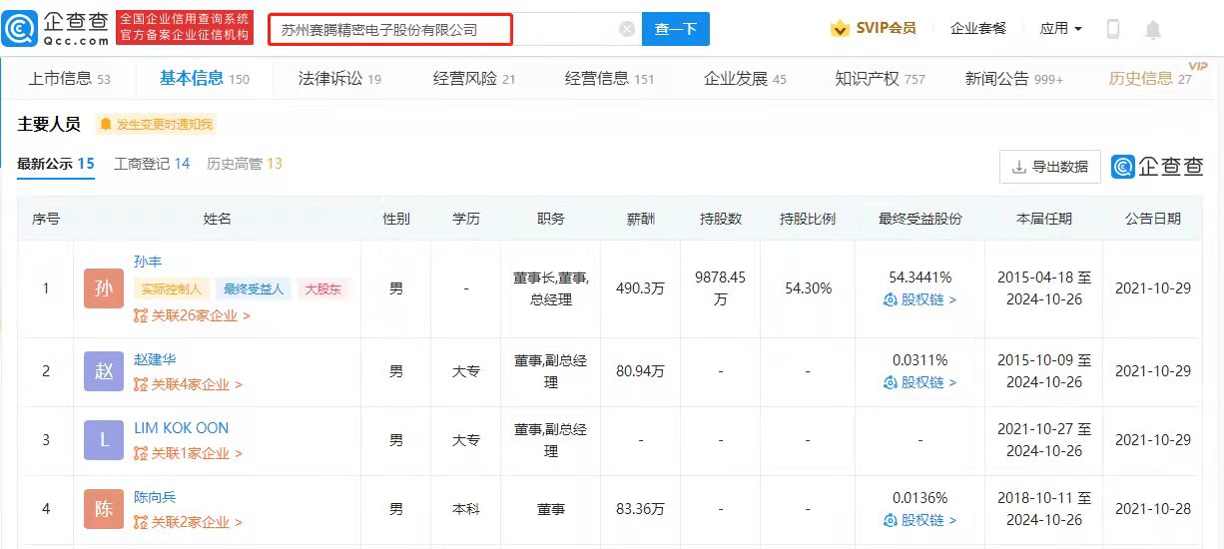Viewport: 1224px width, 549px height.
Task: Enable 发生变更时通知我 alert toggle
Action: pos(156,125)
